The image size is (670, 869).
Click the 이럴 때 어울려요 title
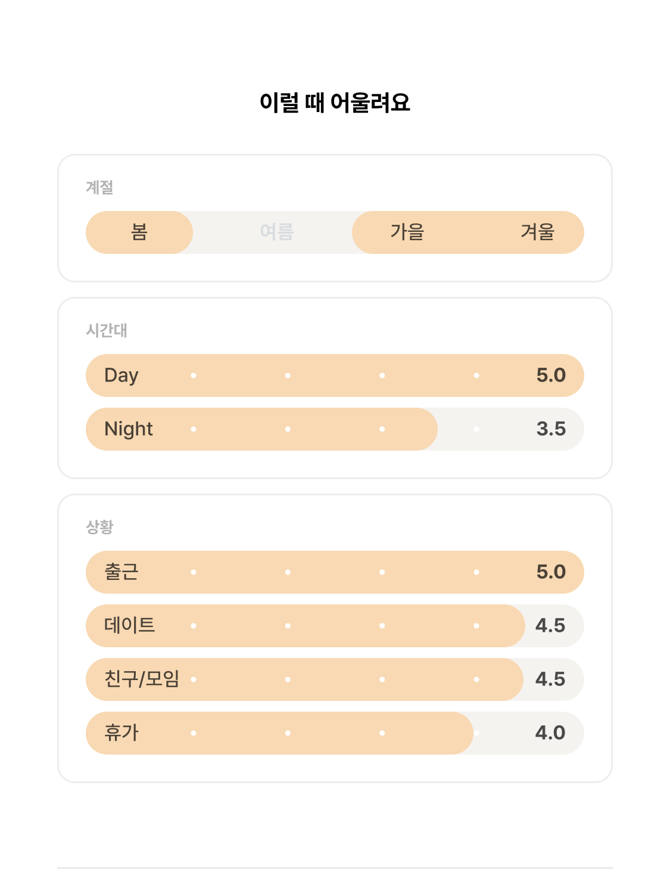coord(335,103)
